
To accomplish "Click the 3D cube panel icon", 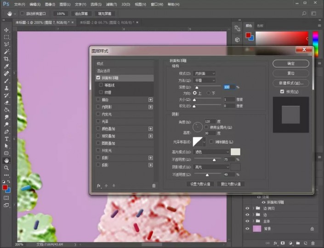I will pos(237,39).
